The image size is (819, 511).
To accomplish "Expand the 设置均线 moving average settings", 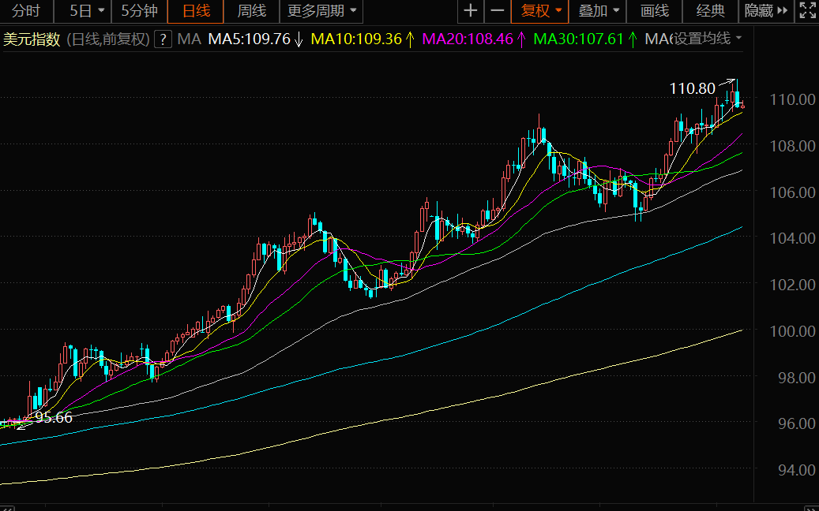I will tap(707, 39).
